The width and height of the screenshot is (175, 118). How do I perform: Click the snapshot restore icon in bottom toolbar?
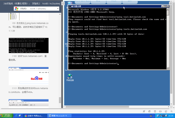149,111
